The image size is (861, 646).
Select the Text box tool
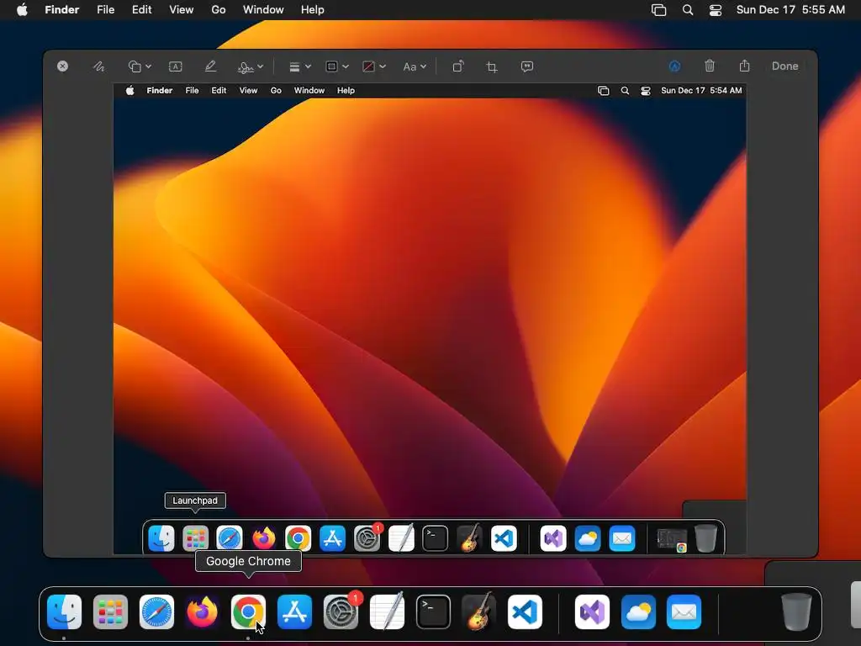click(175, 66)
